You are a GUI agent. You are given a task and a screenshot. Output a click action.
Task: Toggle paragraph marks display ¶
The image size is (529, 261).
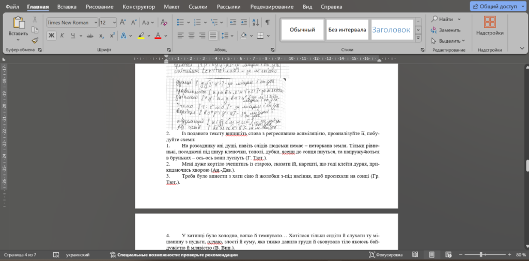pyautogui.click(x=268, y=23)
